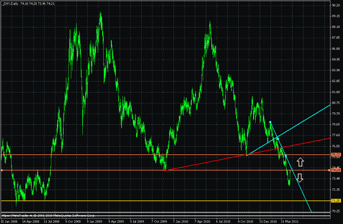Viewport: 343px width, 224px height.
Task: Click the 79.70 price axis label
Action: pyautogui.click(x=336, y=113)
